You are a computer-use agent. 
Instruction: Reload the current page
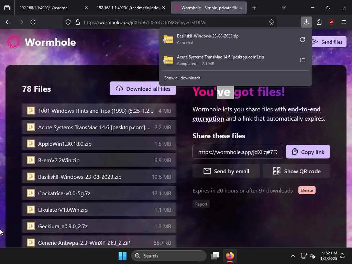[x=33, y=22]
